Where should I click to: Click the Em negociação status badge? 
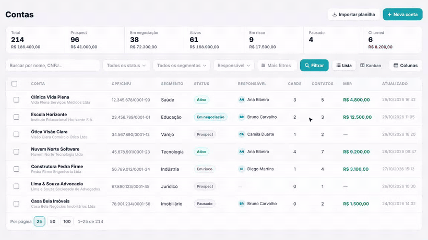tap(210, 117)
